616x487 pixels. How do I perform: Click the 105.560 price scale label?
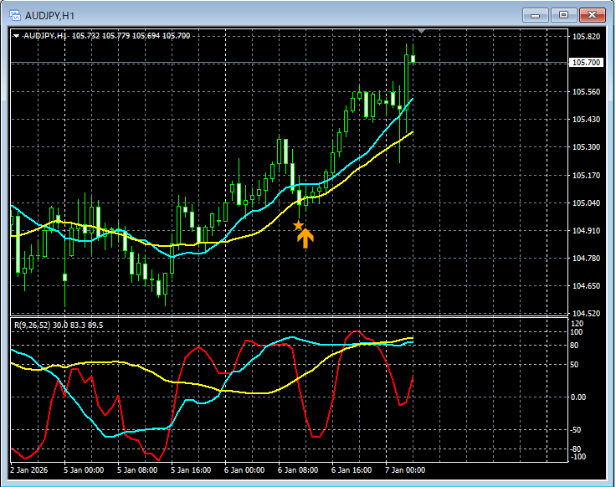tap(586, 92)
